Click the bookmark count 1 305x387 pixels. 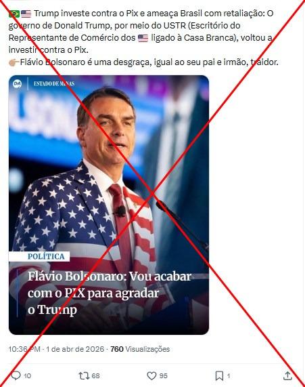pyautogui.click(x=229, y=376)
